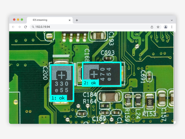Image resolution: width=185 pixels, height=139 pixels.
Task: Close the IDS streaming tab
Action: 70,20
